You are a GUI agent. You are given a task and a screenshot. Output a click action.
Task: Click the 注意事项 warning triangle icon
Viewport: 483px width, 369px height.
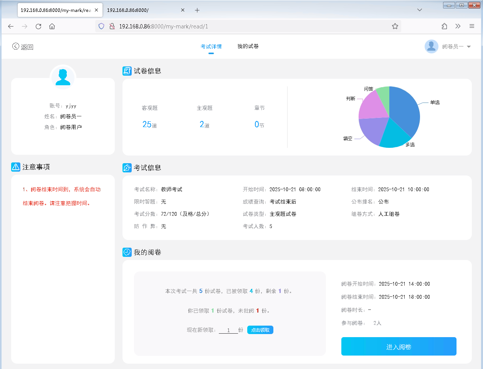16,167
